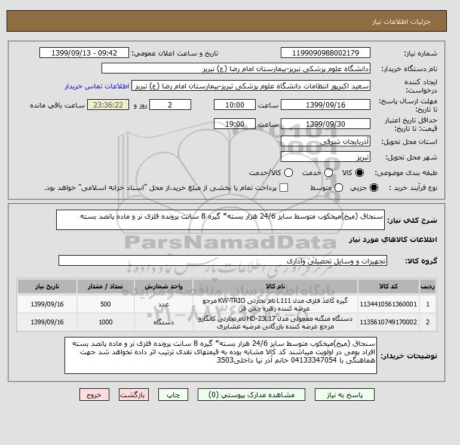Screen dimensions: 460x445
Task: Select the متوسط purchase type radio
Action: (339, 188)
